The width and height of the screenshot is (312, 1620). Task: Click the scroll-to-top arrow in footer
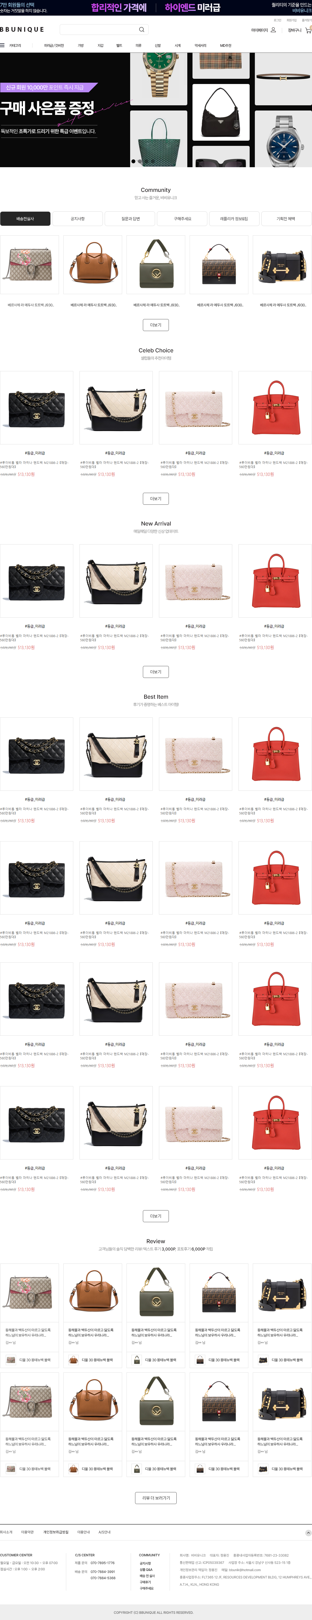coord(308,1533)
